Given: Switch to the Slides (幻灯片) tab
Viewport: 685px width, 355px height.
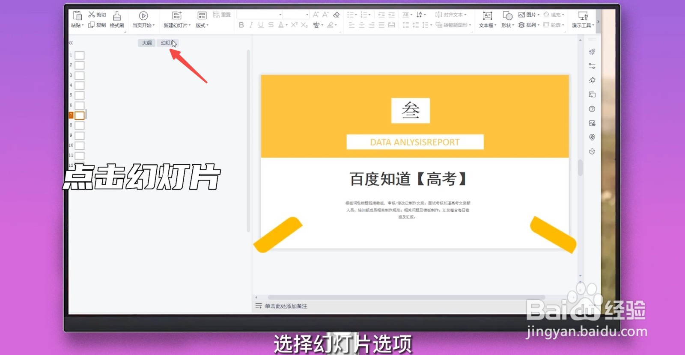Looking at the screenshot, I should click(168, 43).
